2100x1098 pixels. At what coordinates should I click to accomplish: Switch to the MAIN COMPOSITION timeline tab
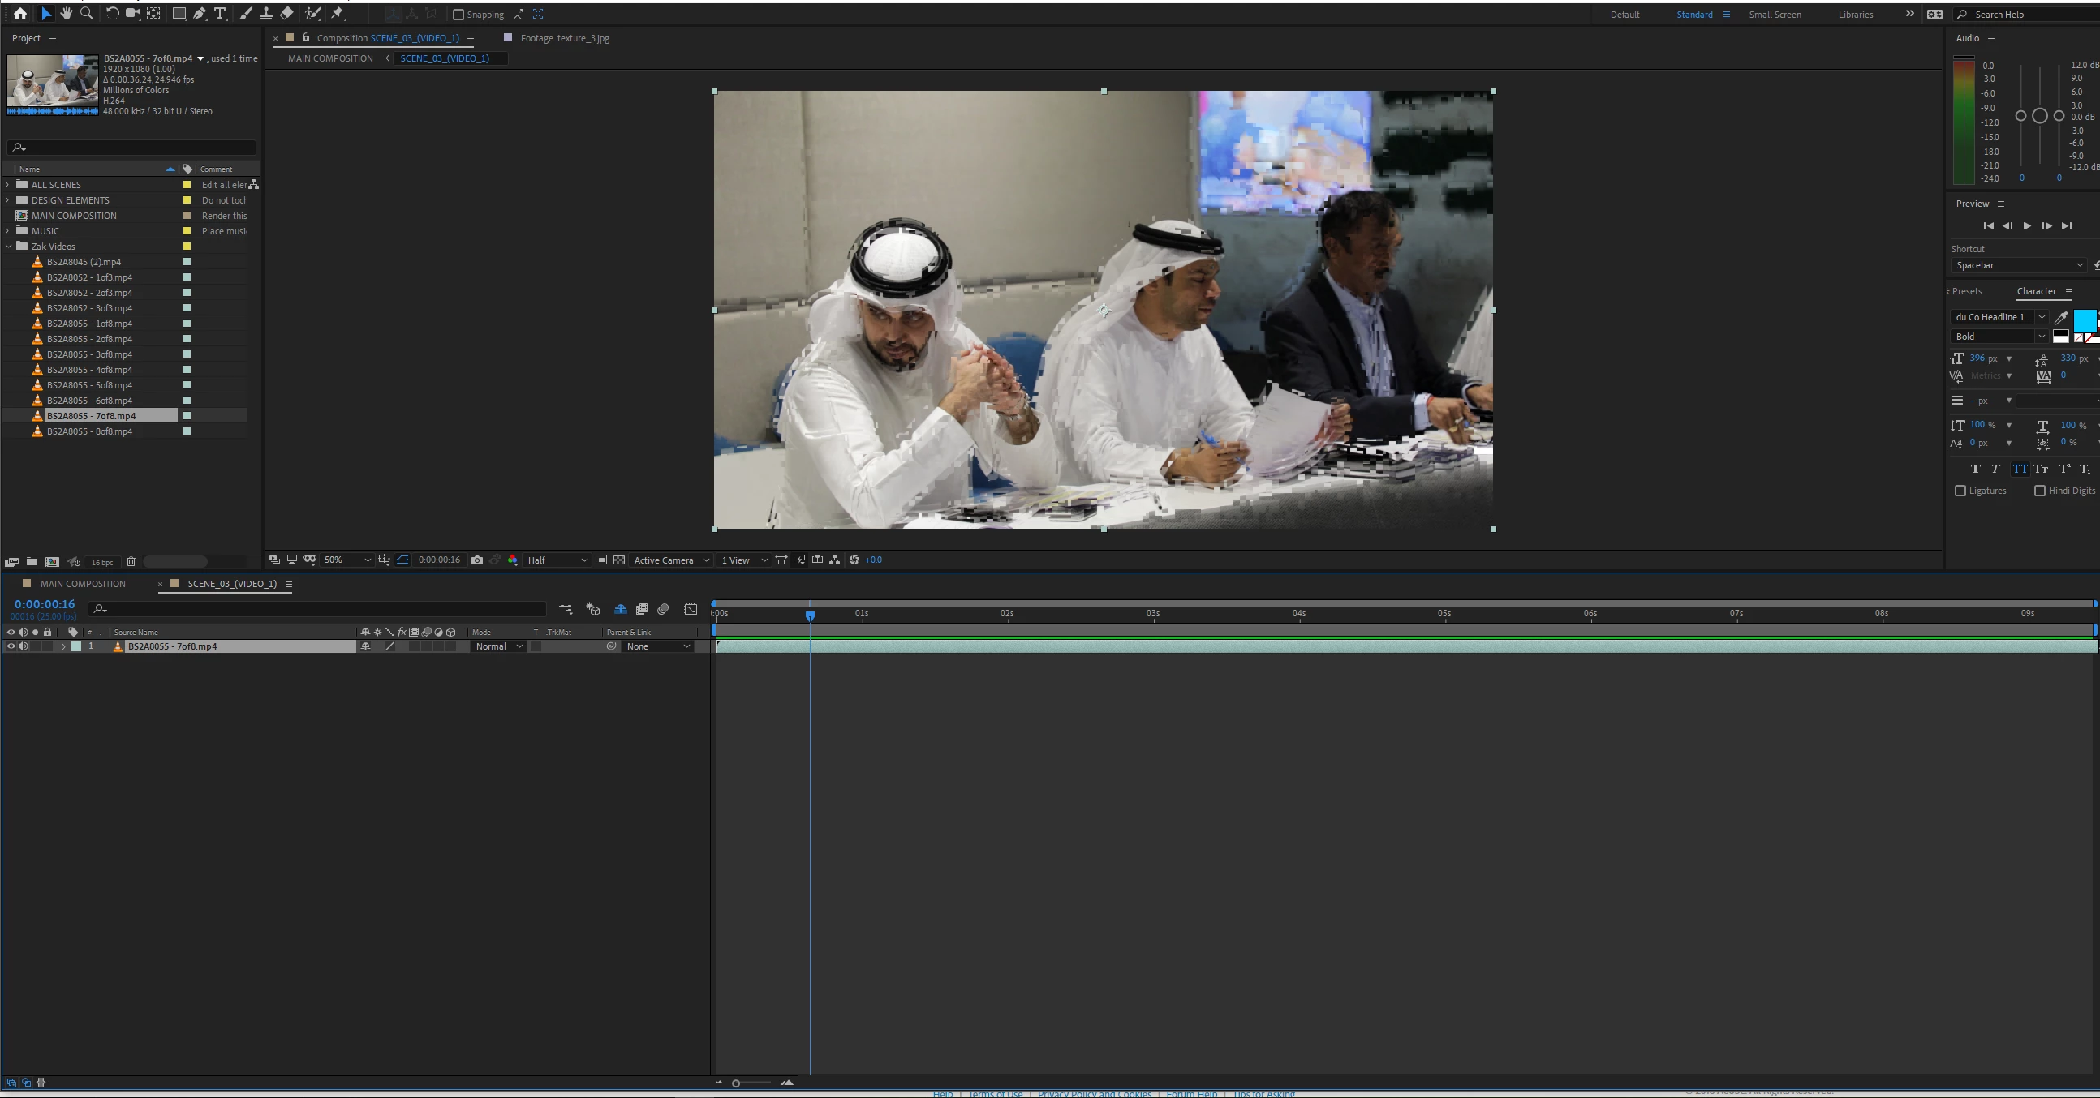82,583
